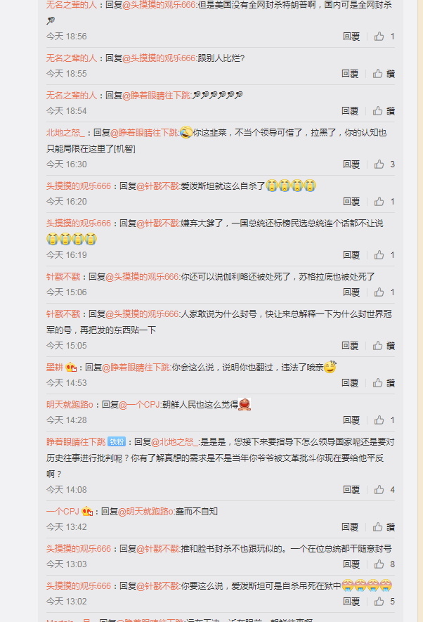Reply to the 今天 18:54 comment
The height and width of the screenshot is (622, 423).
tap(350, 111)
